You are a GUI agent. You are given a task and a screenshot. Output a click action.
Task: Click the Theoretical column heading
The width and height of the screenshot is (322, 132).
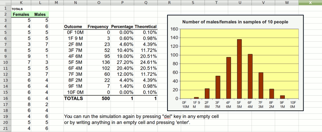pyautogui.click(x=146, y=27)
